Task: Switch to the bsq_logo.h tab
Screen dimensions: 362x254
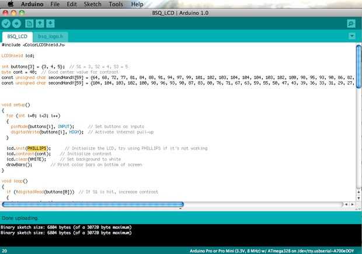Action: pyautogui.click(x=50, y=37)
